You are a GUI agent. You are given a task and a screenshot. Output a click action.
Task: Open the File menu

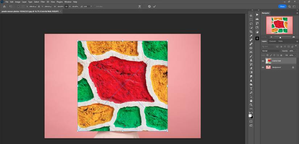[7, 2]
